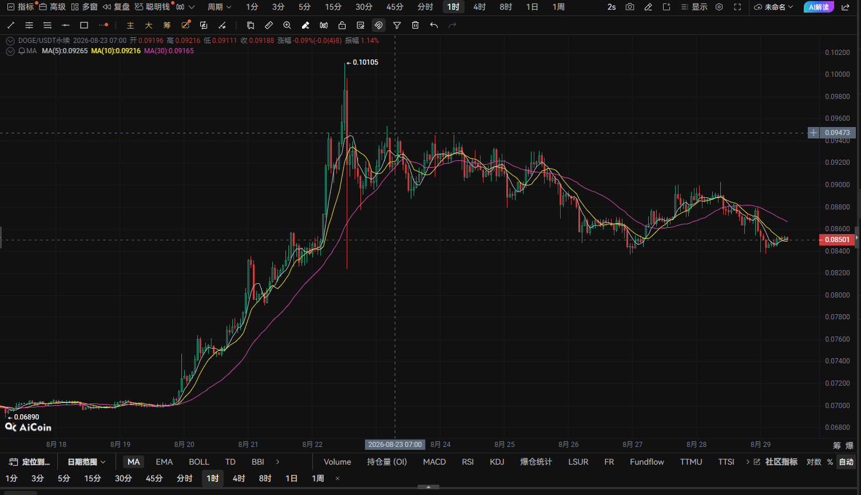
Task: Select the 8时 interval in bottom bar
Action: click(x=265, y=478)
